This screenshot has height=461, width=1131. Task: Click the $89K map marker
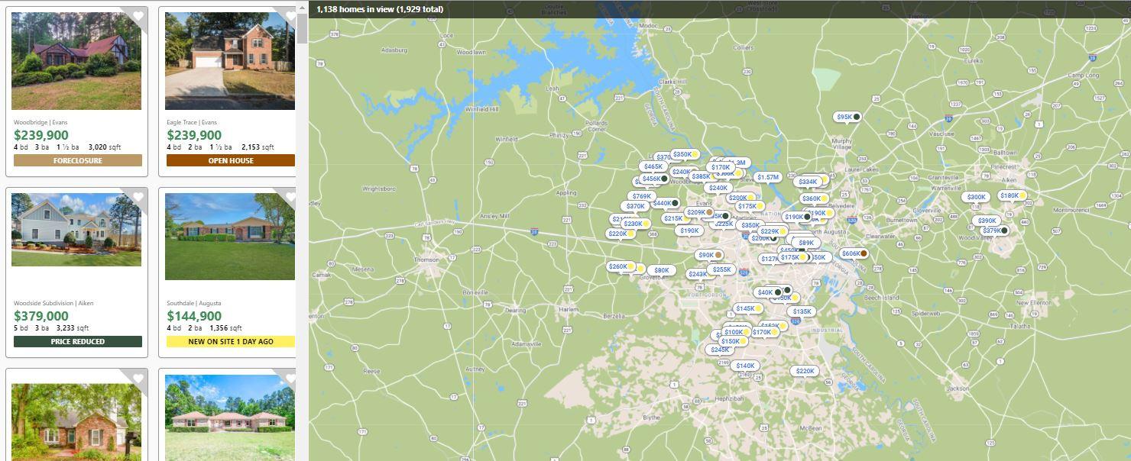coord(806,243)
